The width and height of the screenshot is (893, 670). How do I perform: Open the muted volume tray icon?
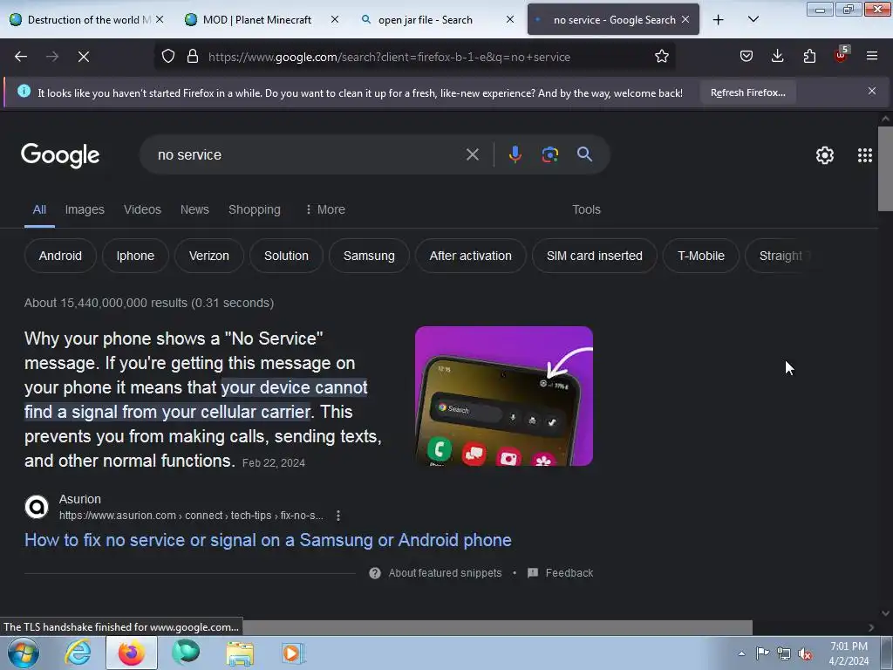(805, 654)
